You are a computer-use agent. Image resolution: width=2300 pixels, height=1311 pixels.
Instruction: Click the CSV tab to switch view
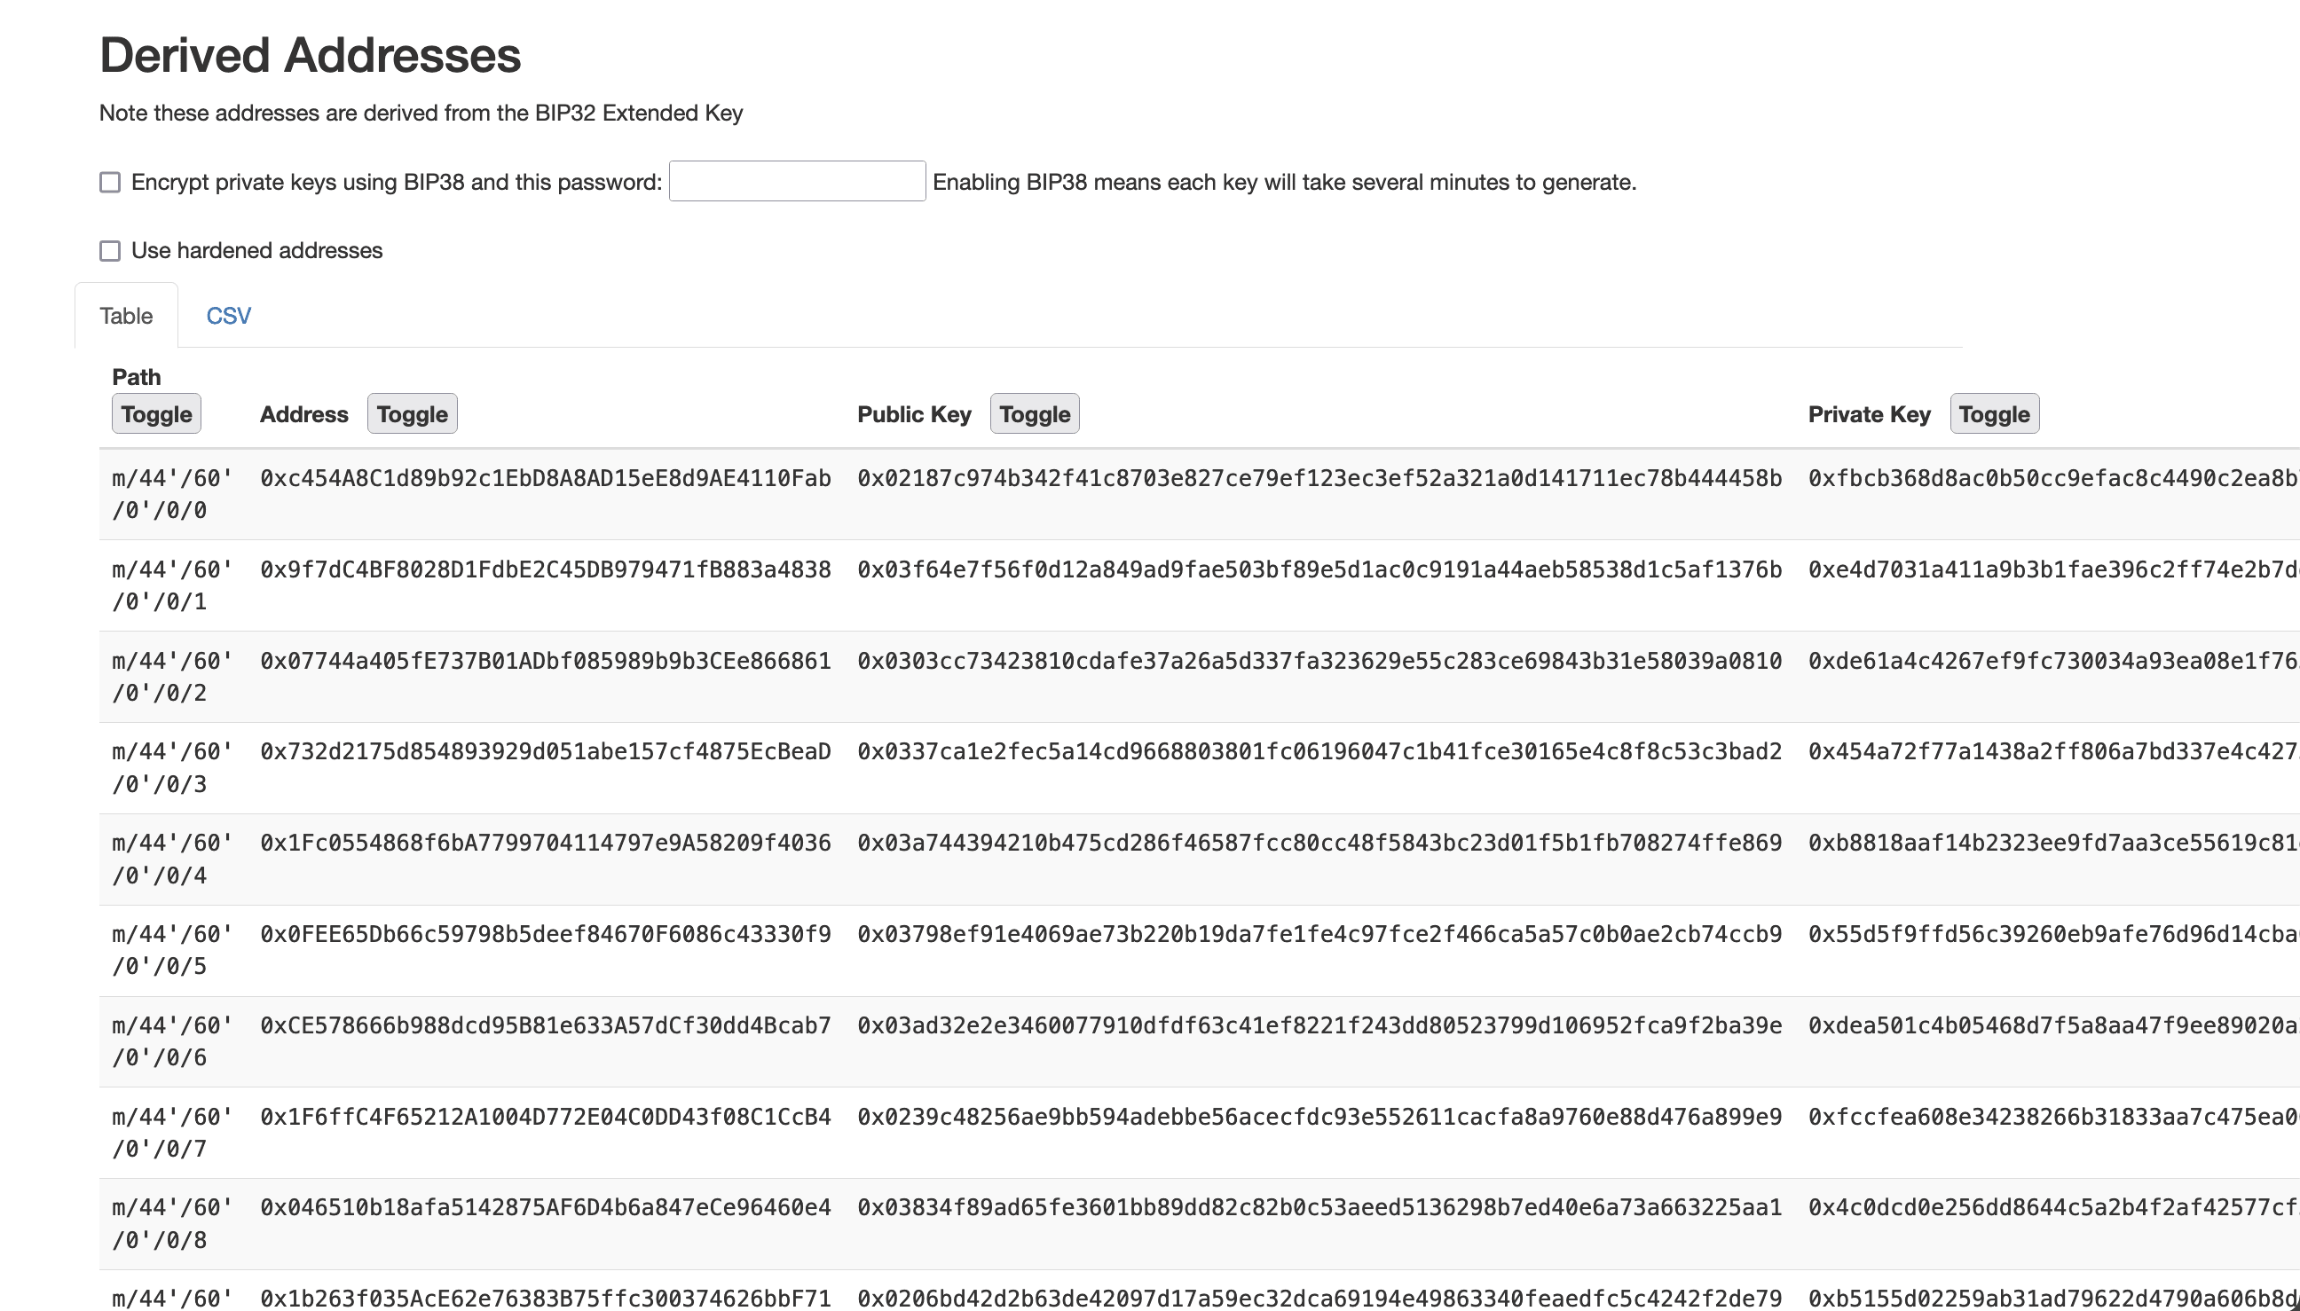pyautogui.click(x=227, y=316)
